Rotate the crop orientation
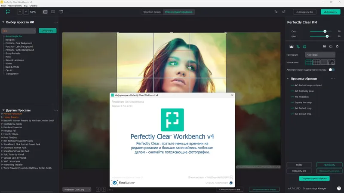Viewport: 344px width, 193px height. click(x=338, y=46)
